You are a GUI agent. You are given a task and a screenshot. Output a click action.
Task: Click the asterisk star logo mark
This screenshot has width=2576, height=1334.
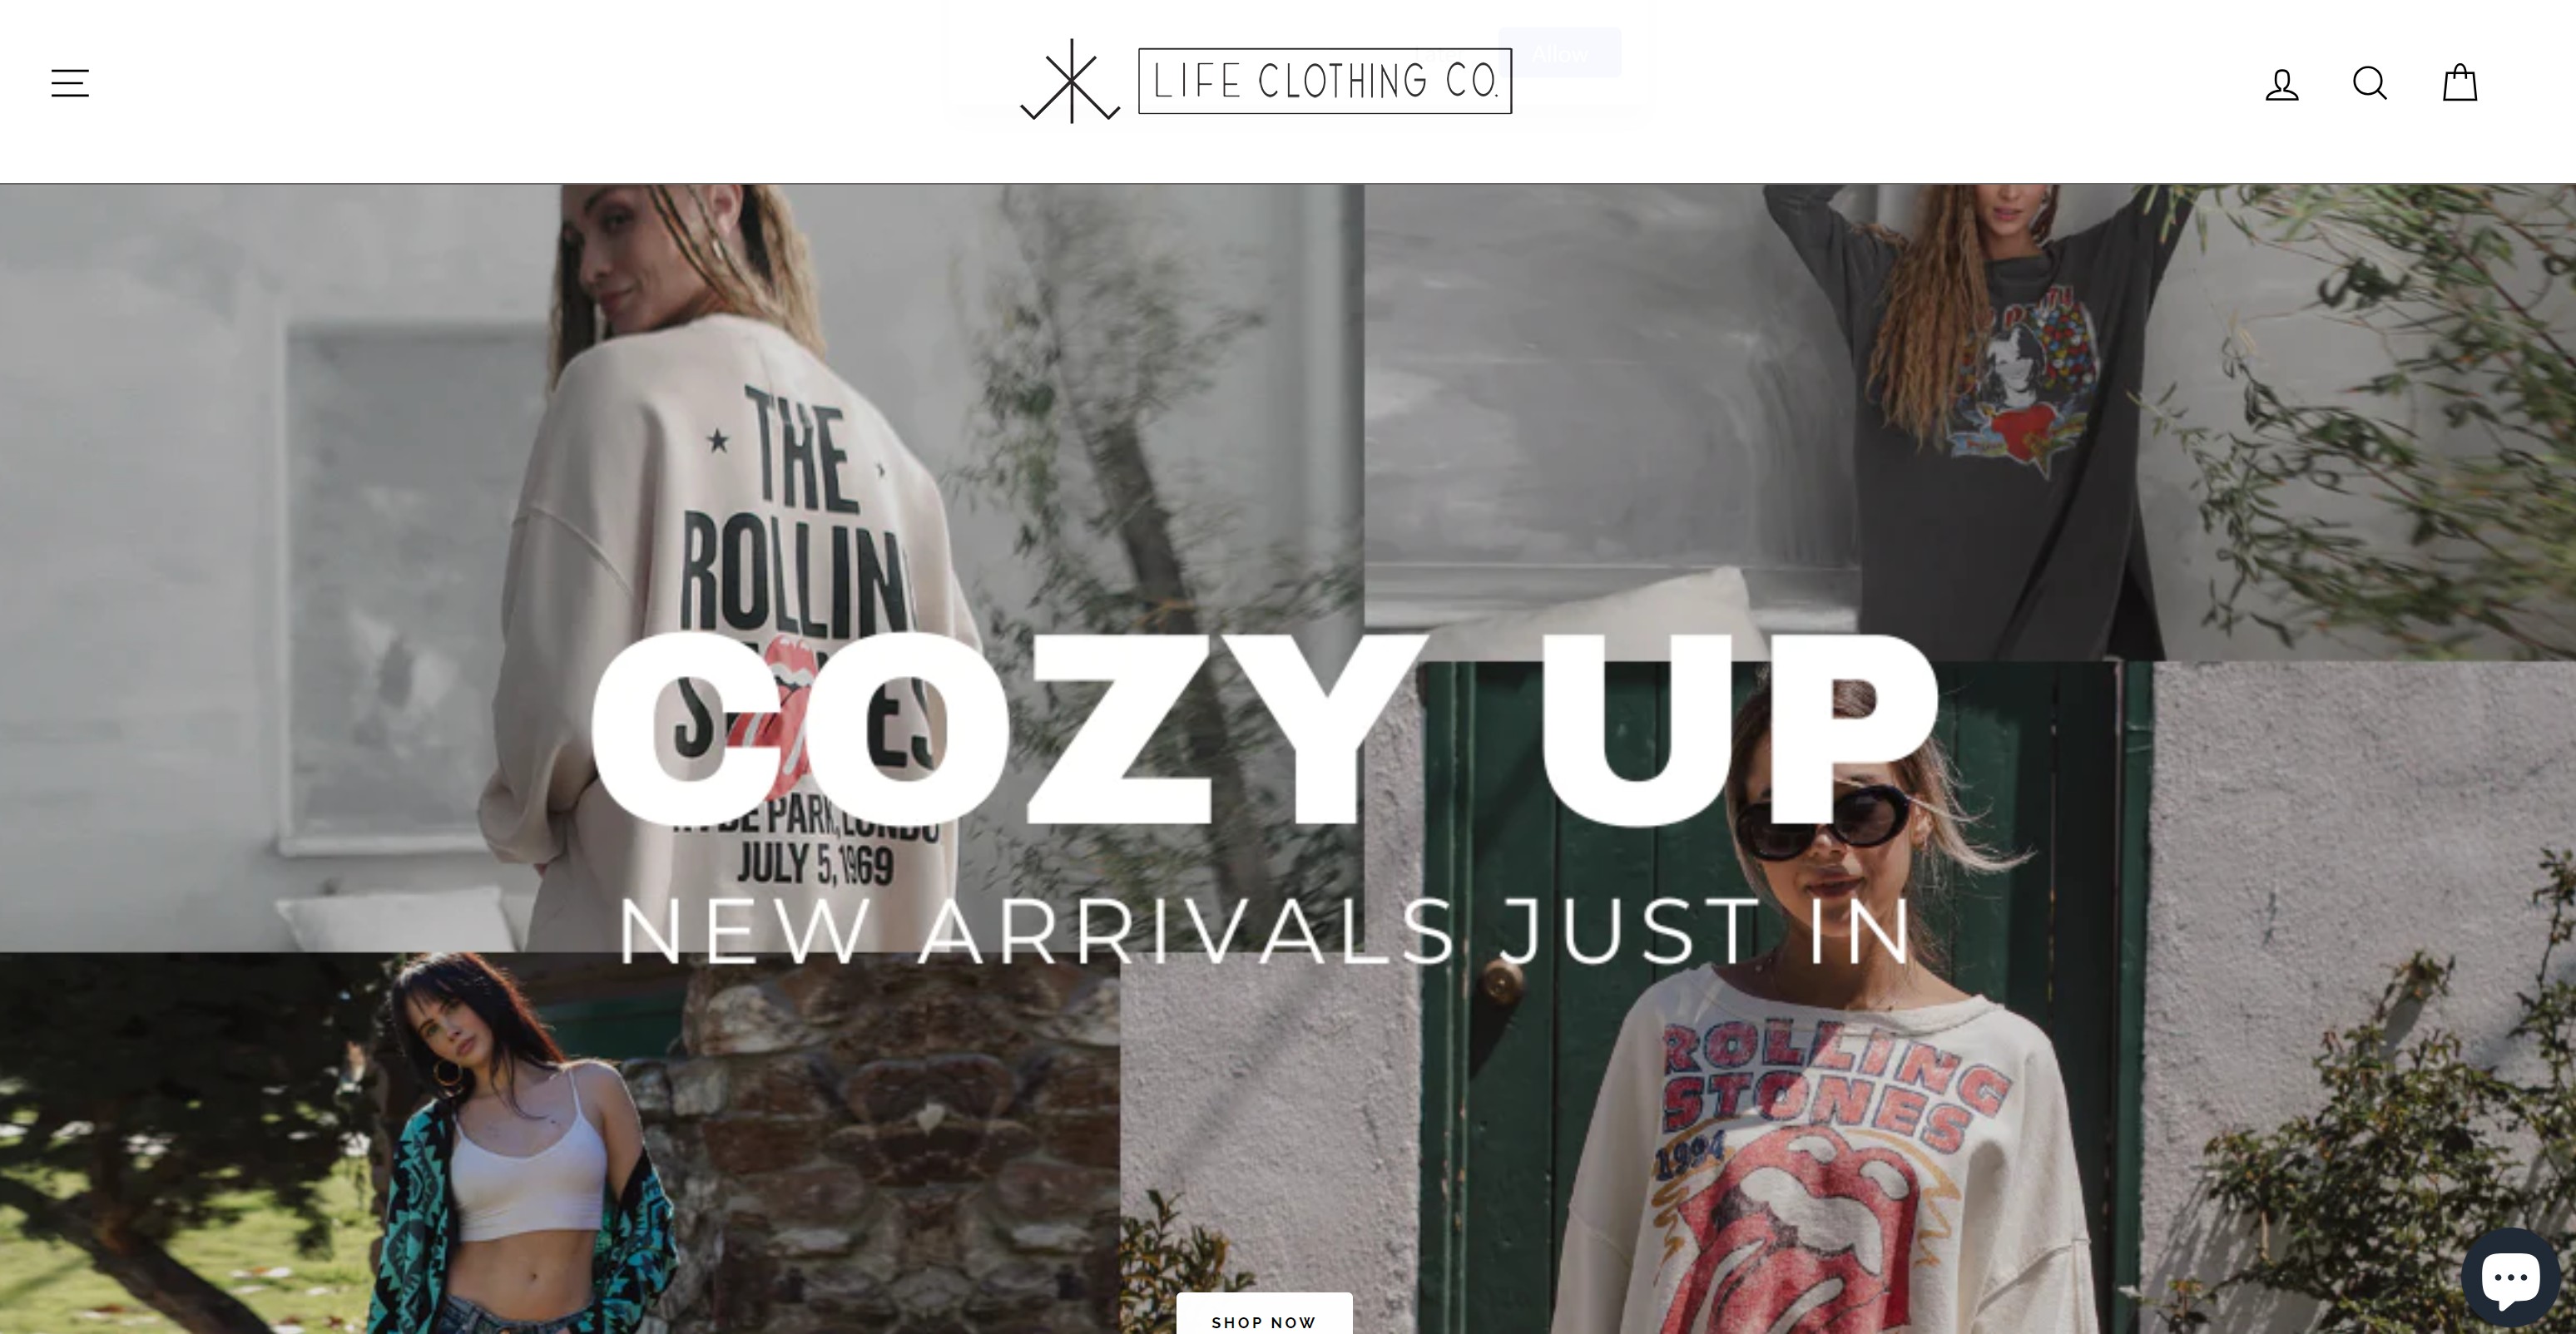tap(1070, 81)
